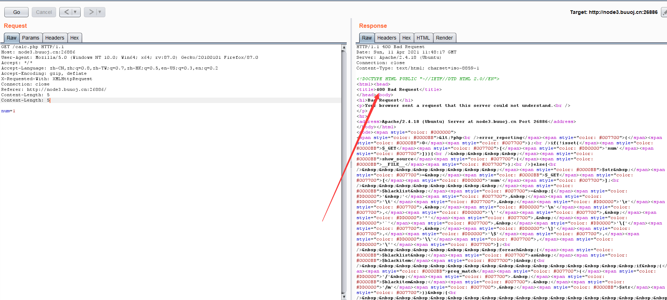667x300 pixels.
Task: Click the 'Host: node3.buuoj.cn:26886' header line
Action: tap(38, 52)
